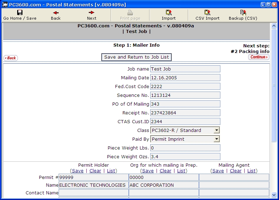This screenshot has height=200, width=279.
Task: Click the Receipt No. field
Action: click(185, 113)
